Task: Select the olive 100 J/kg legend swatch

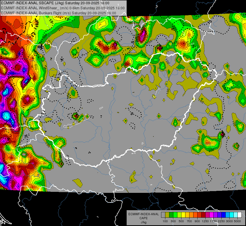Action: [x=167, y=215]
